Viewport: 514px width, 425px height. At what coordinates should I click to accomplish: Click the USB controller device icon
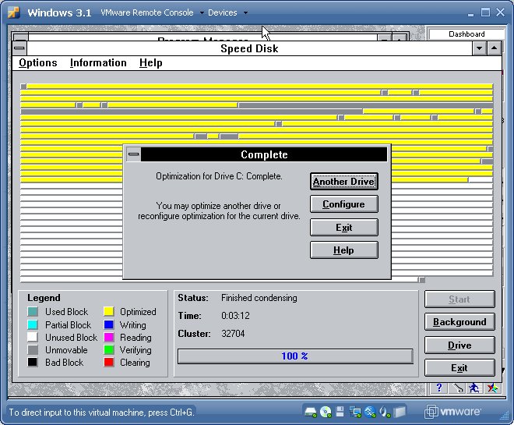point(370,412)
